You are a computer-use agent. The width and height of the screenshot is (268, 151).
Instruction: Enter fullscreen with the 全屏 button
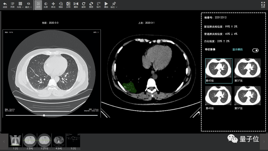[x=263, y=5]
